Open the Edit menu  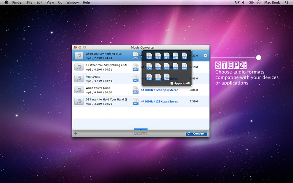[40, 3]
